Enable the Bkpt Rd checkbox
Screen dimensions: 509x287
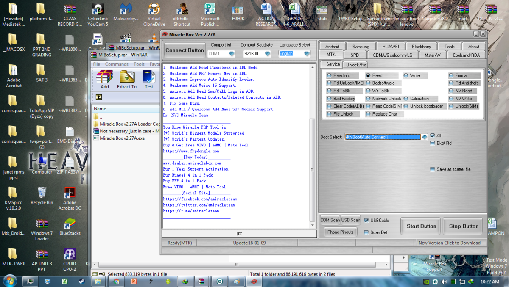[x=441, y=143]
